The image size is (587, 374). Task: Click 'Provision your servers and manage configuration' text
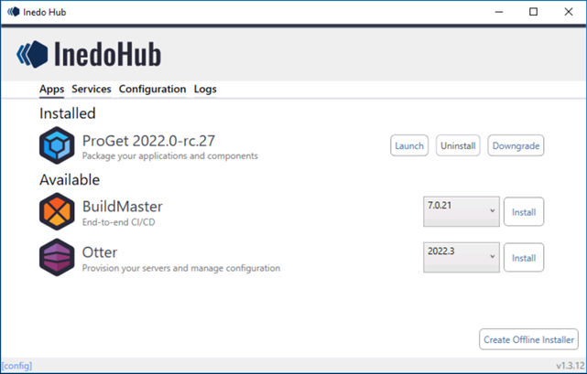pyautogui.click(x=181, y=268)
